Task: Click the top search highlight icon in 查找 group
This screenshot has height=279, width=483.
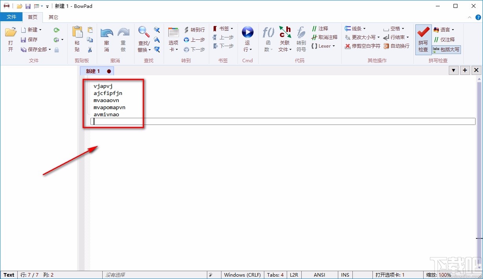Action: 157,30
